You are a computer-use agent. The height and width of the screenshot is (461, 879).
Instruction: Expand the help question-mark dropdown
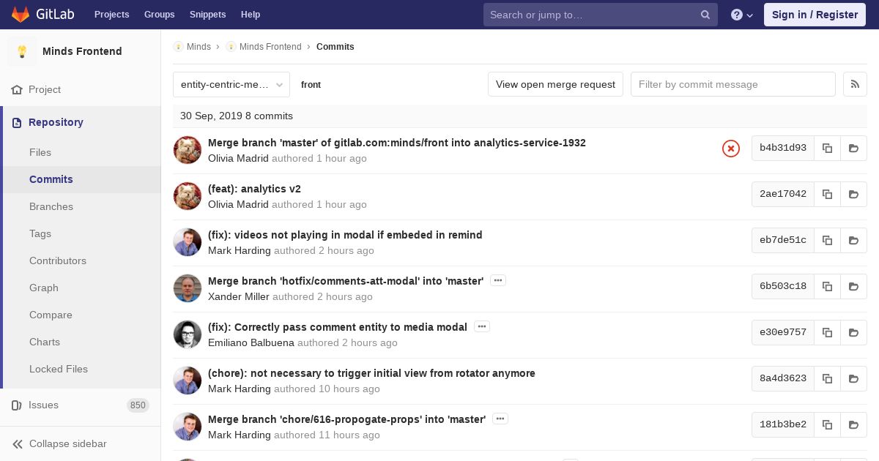point(742,15)
